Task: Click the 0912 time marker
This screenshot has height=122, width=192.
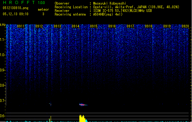Action: point(39,26)
